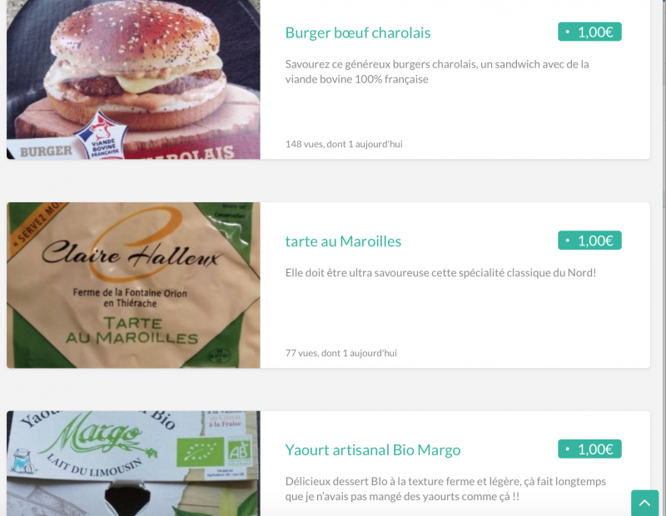
Task: Click the 1,00€ price badge for yaourt
Action: (589, 449)
